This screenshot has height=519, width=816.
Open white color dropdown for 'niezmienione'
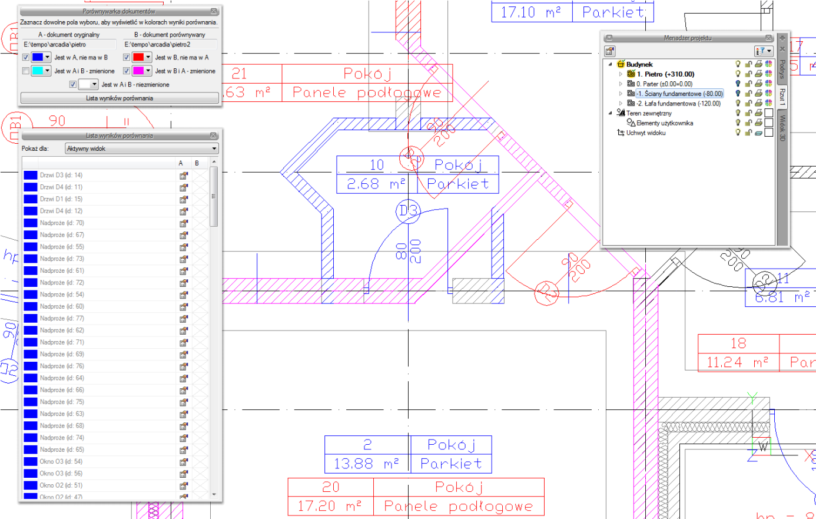coord(88,84)
